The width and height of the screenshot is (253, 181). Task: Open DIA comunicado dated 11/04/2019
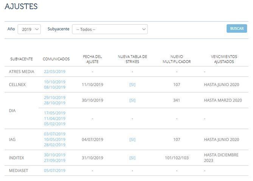54,119
